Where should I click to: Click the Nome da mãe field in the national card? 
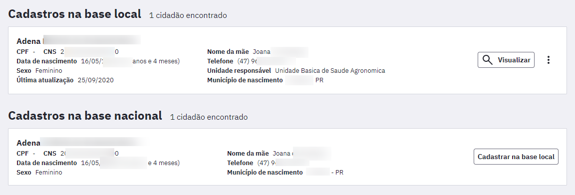pos(279,154)
